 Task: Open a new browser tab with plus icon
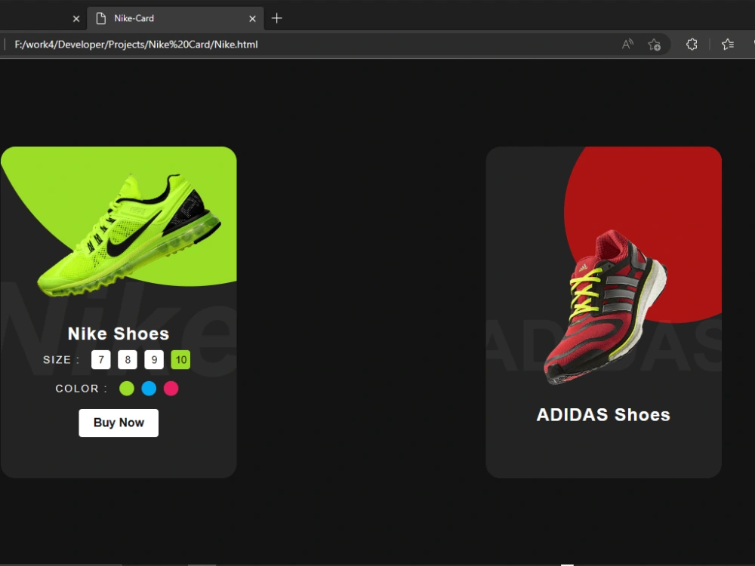click(x=276, y=18)
